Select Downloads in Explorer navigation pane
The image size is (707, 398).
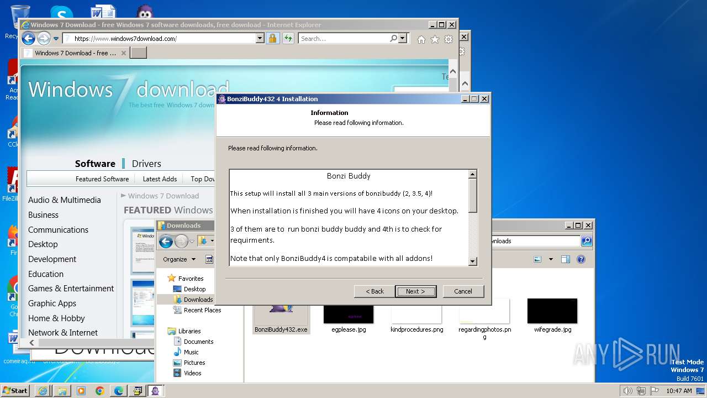(198, 300)
